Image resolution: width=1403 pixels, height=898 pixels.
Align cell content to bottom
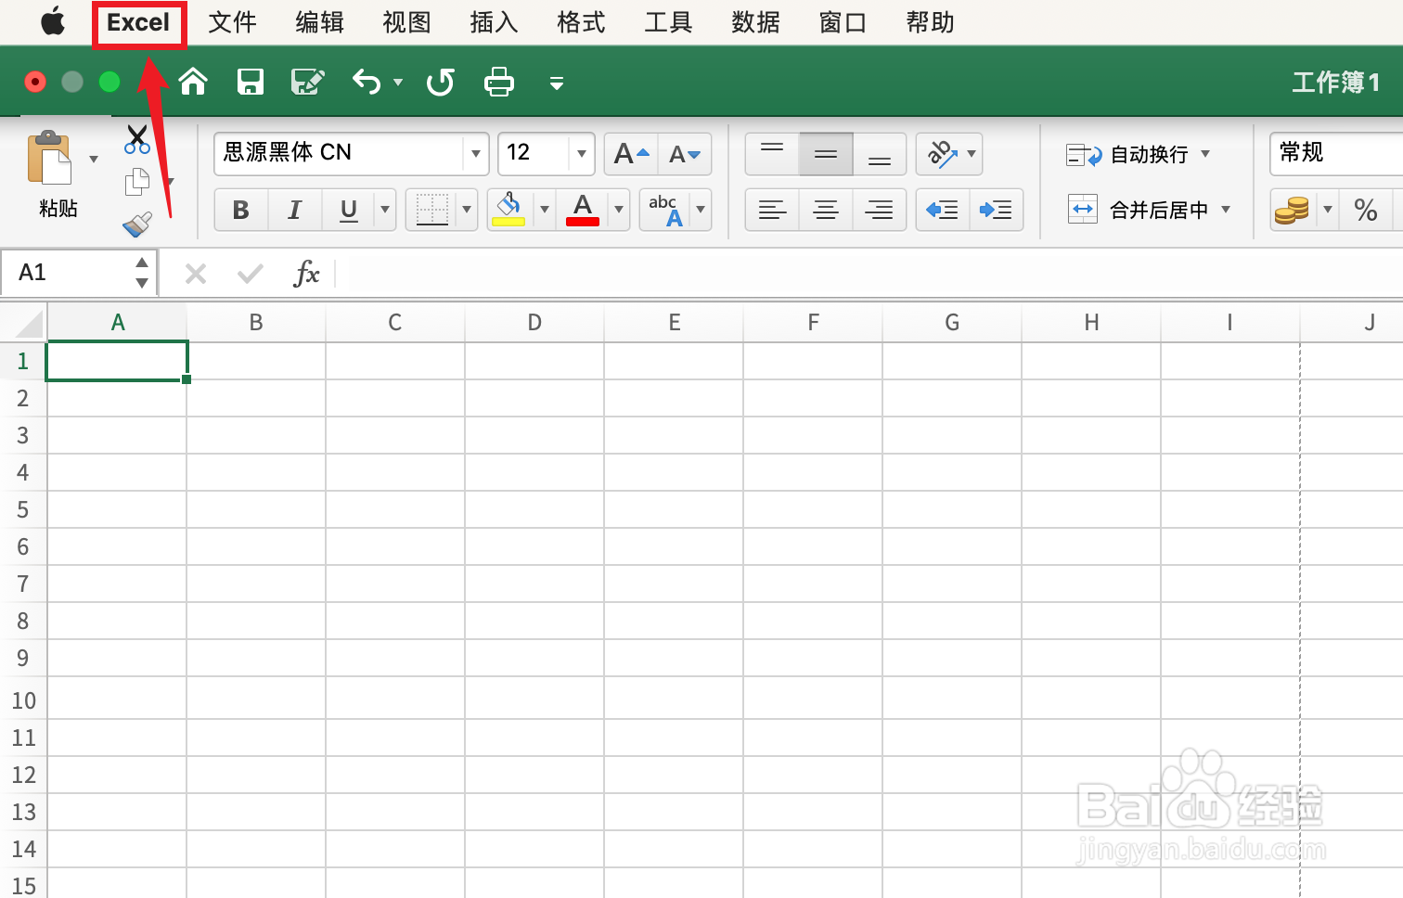point(880,154)
